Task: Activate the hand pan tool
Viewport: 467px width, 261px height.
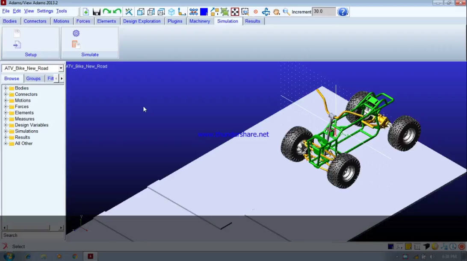Action: pyautogui.click(x=276, y=12)
